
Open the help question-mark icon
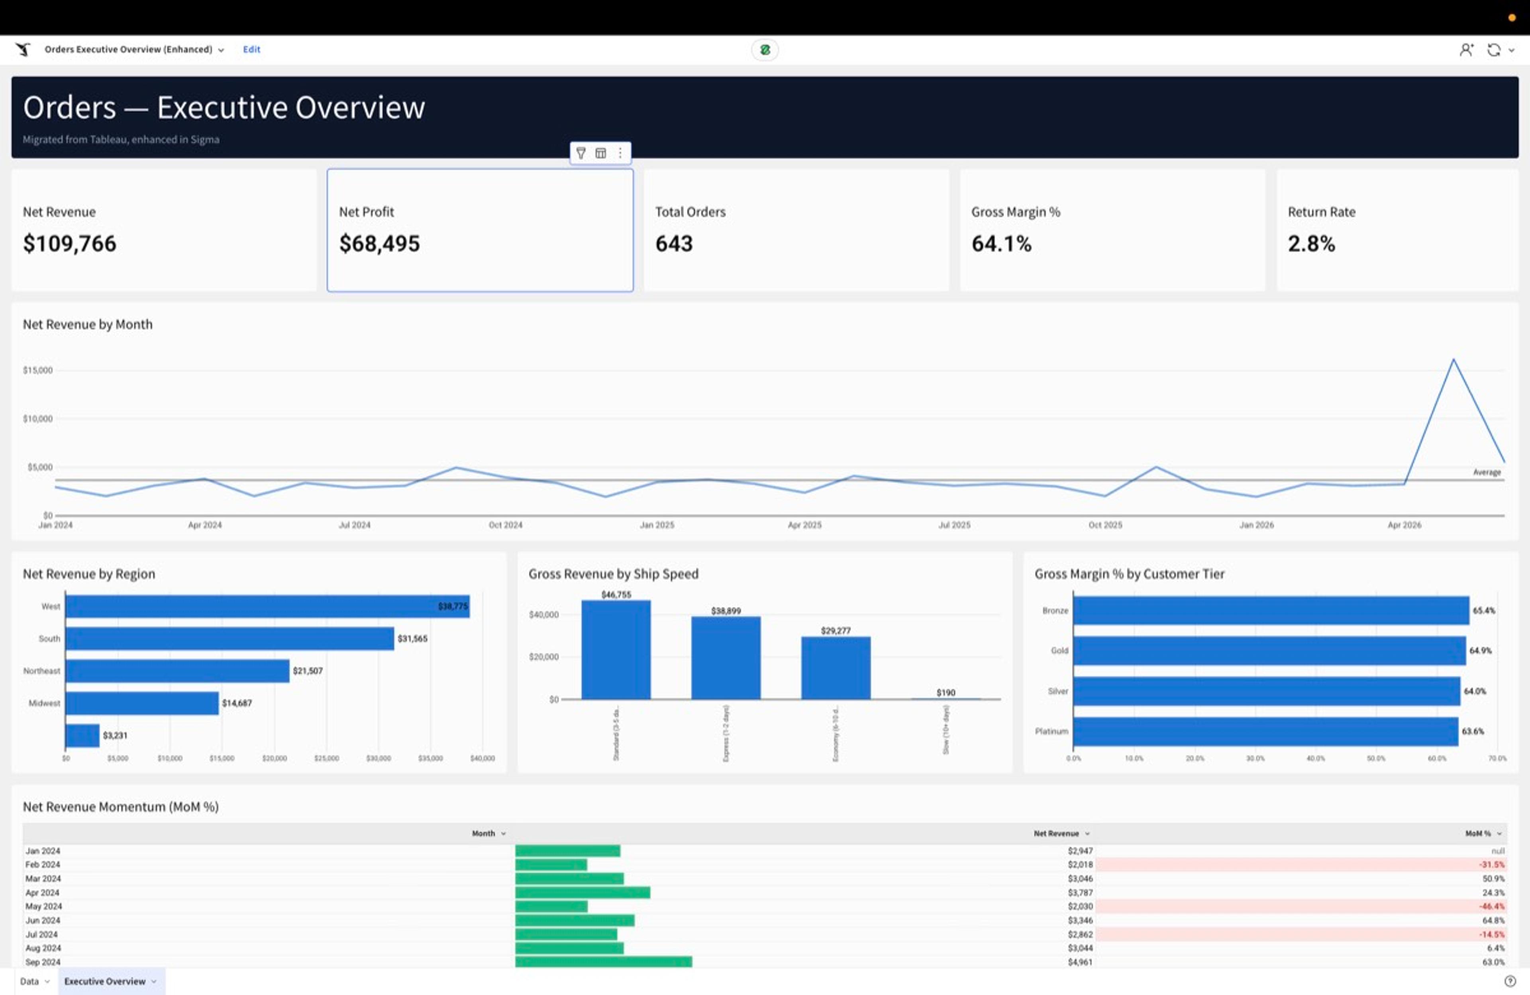tap(1510, 981)
